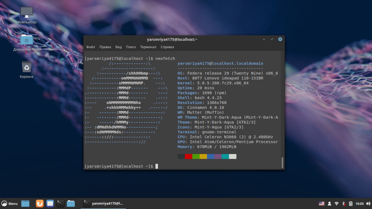The image size is (372, 209).
Task: Open the Поиск menu
Action: 131,47
